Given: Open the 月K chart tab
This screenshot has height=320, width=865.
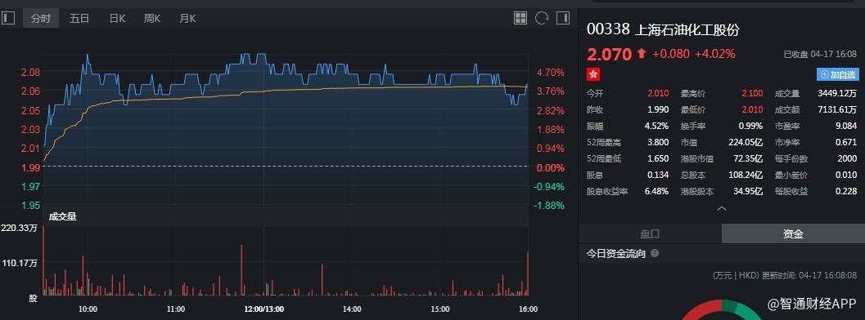Looking at the screenshot, I should click(x=187, y=18).
